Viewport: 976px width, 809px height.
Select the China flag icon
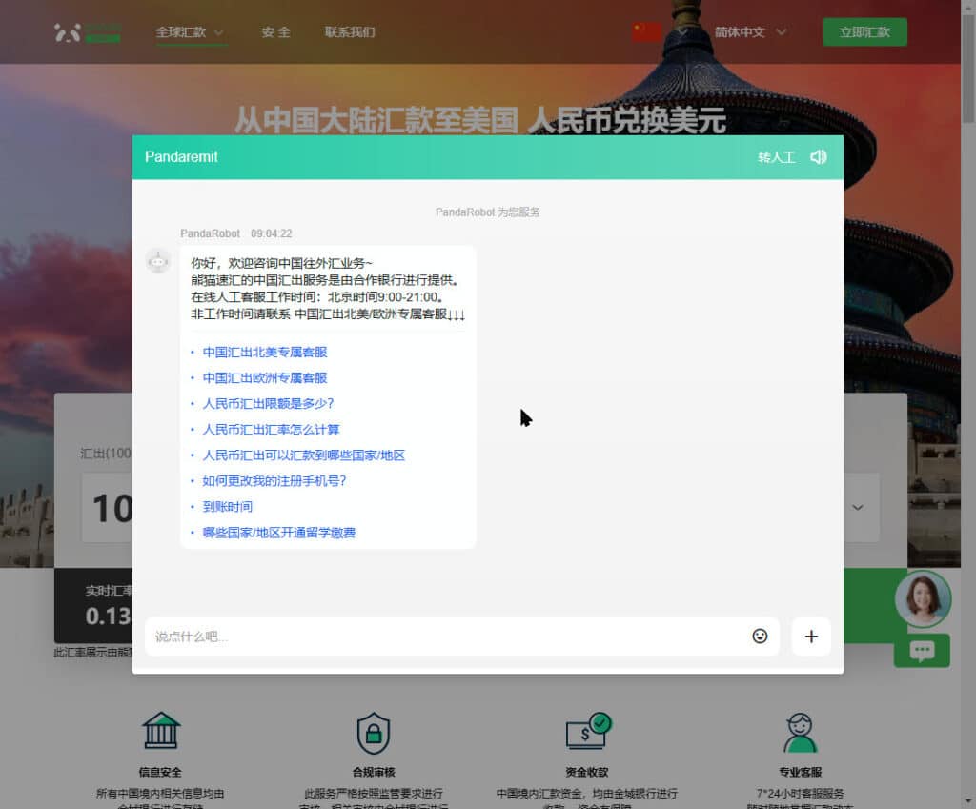[x=647, y=31]
